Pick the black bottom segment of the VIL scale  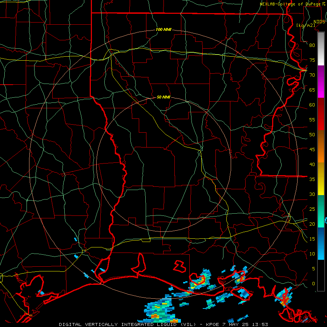321,275
